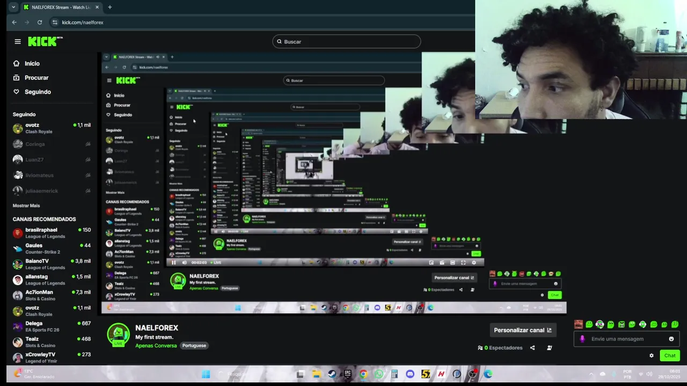The height and width of the screenshot is (386, 687).
Task: Open ovotz channel under Seguindo list
Action: point(52,128)
